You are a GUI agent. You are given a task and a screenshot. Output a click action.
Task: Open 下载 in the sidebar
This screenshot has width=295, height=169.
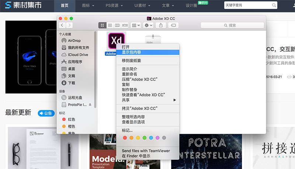(68, 83)
